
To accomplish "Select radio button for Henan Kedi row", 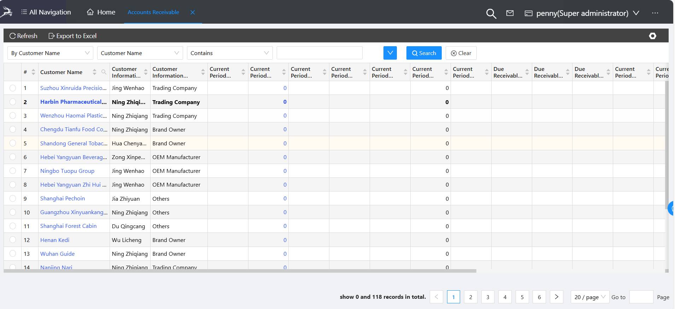I will tap(13, 240).
